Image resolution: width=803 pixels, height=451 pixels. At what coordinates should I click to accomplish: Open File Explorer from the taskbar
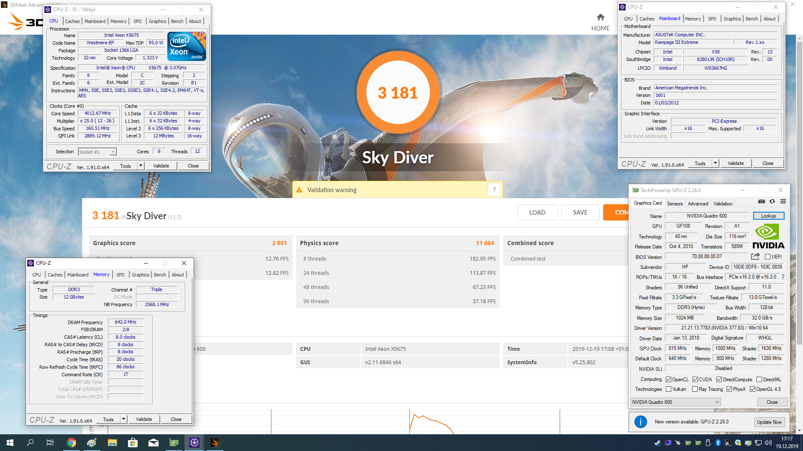click(x=112, y=443)
